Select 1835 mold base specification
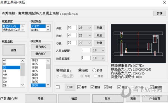The width and height of the screenshot is (168, 103). coord(38,71)
